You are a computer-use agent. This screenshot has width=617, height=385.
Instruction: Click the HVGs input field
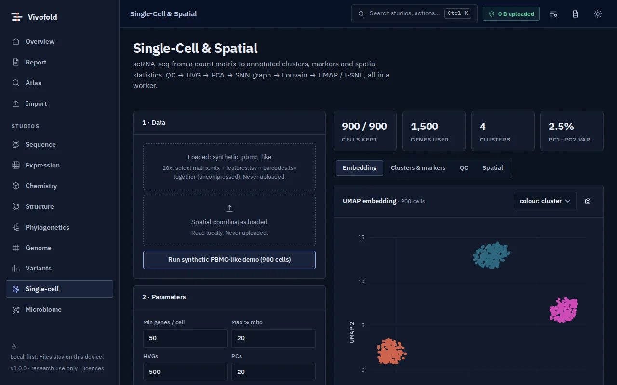pos(185,372)
